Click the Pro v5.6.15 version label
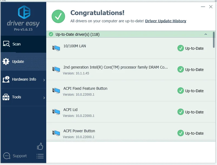 pos(23,30)
